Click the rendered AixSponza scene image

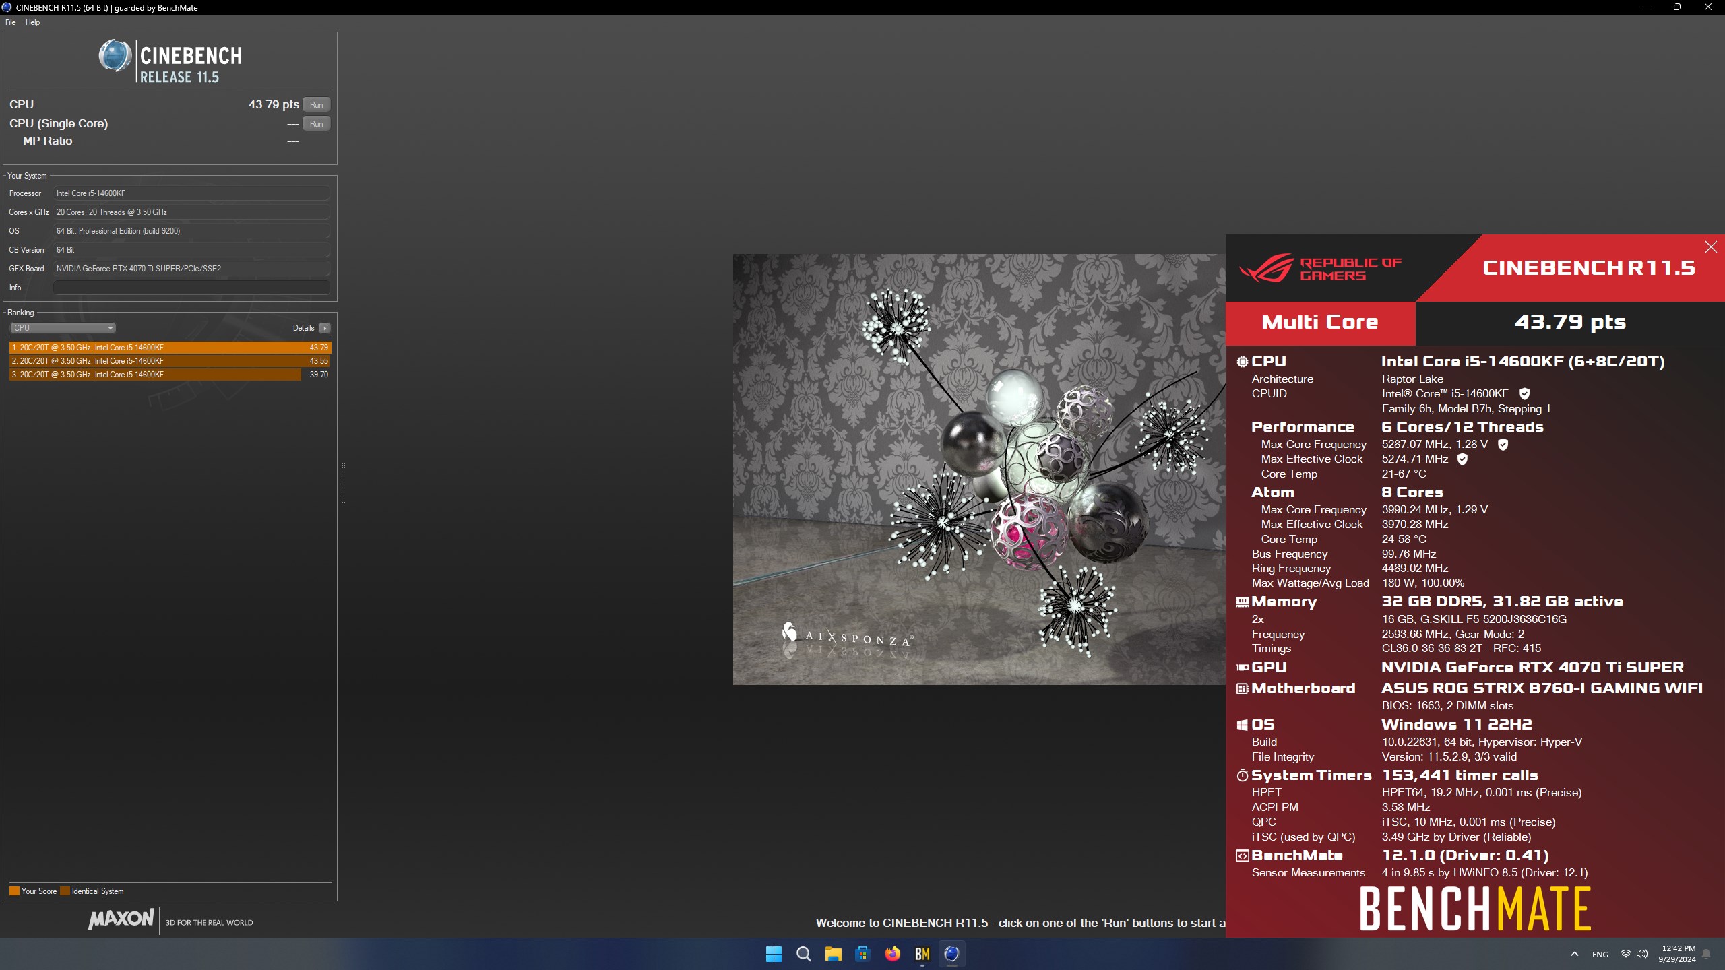979,470
